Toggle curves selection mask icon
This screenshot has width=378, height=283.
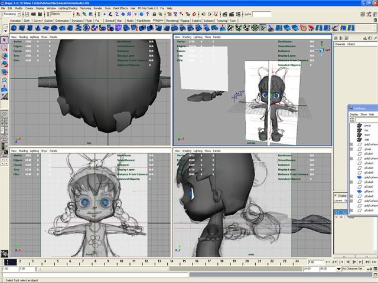click(117, 14)
